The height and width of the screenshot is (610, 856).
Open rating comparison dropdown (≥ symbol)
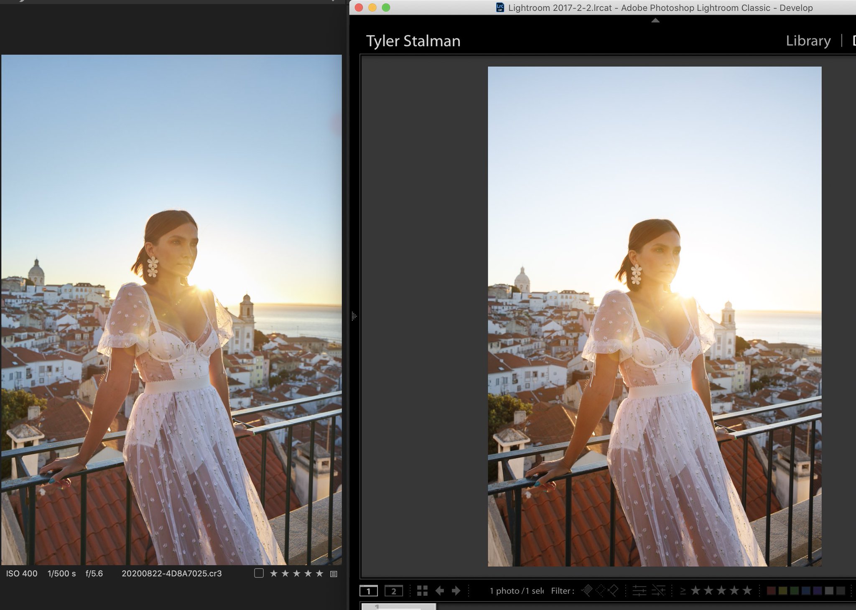[683, 590]
